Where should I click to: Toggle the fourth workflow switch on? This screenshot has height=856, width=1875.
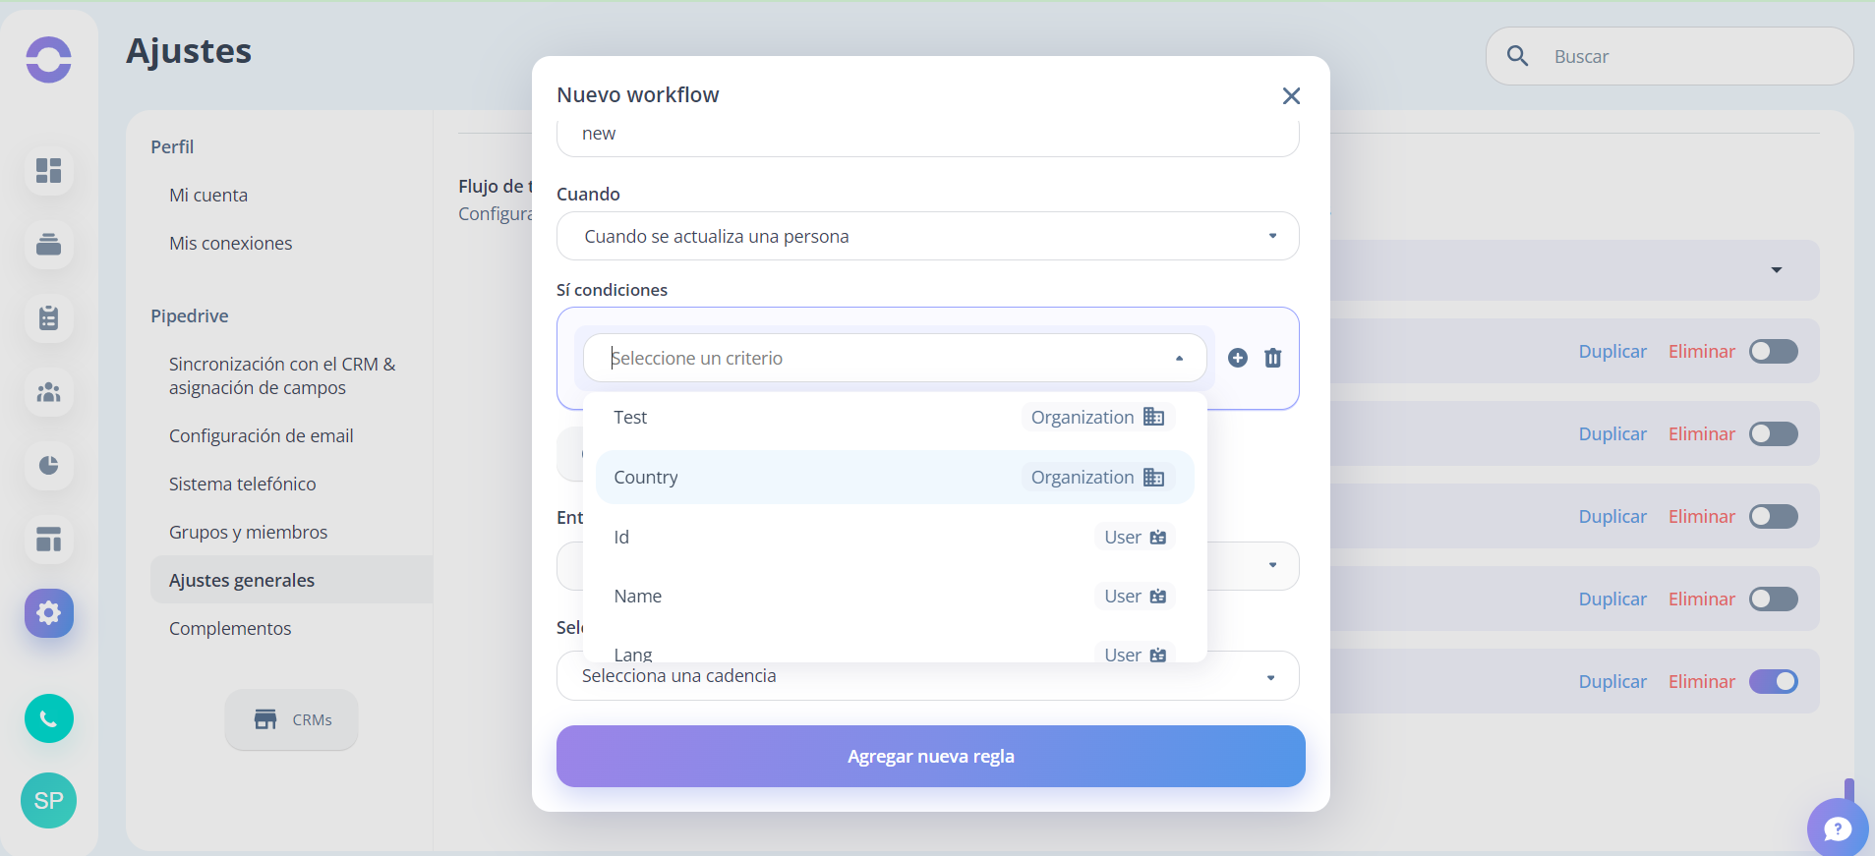1773,599
